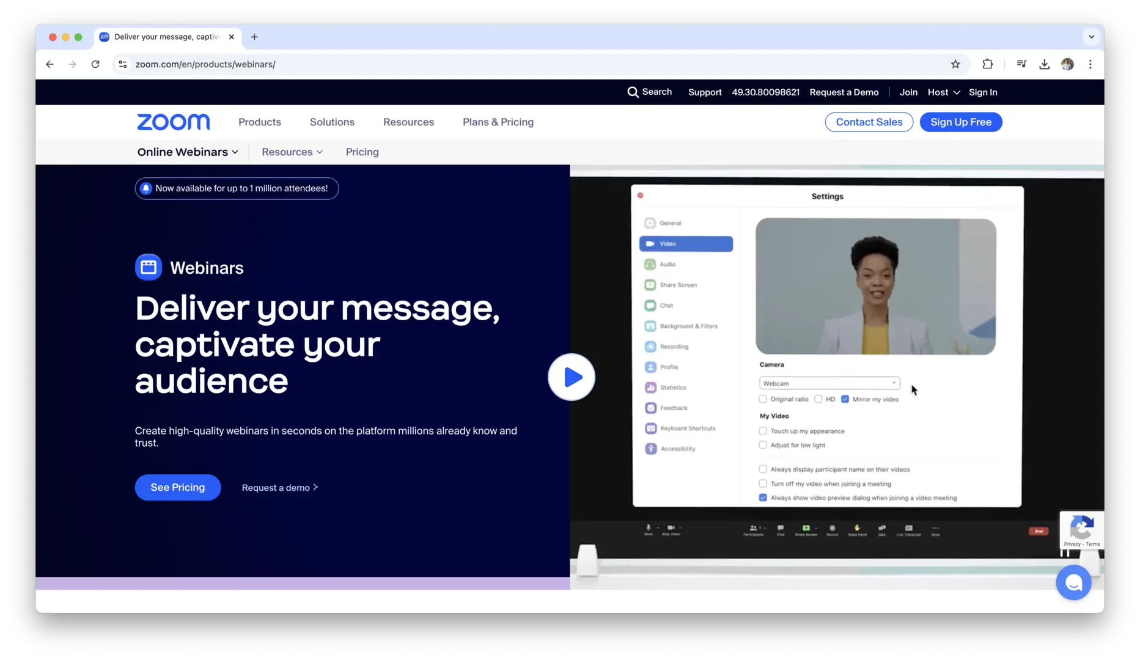View site information icon in address bar
1140x660 pixels.
[x=123, y=64]
